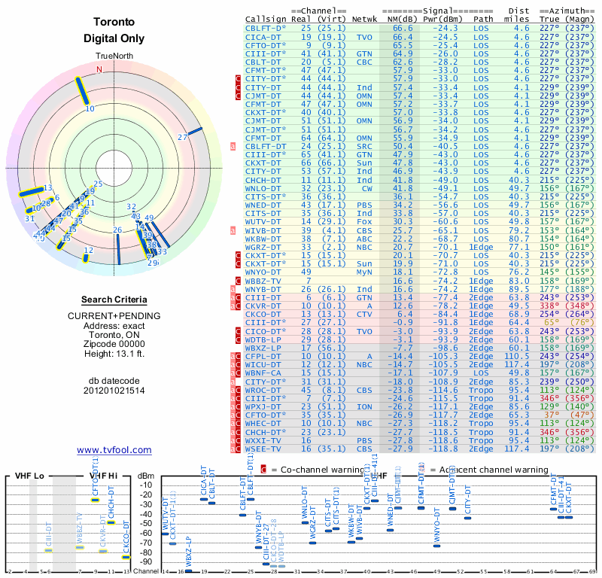
Task: Select the WPXJ-DT callsign in the table
Action: coord(263,407)
